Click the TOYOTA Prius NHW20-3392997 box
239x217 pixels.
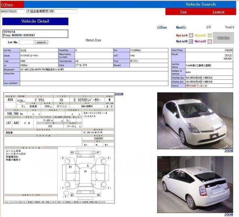[x=35, y=33]
